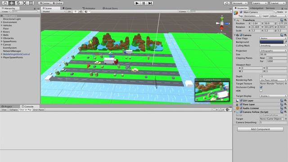The height and width of the screenshot is (162, 288).
Task: Toggle scene audio icon
Action: [x=81, y=11]
